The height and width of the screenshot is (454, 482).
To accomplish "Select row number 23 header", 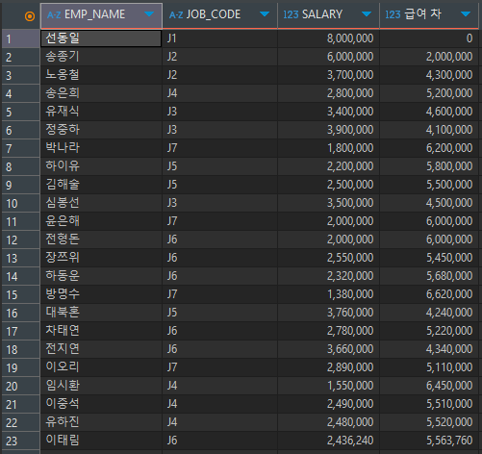I will coord(20,441).
